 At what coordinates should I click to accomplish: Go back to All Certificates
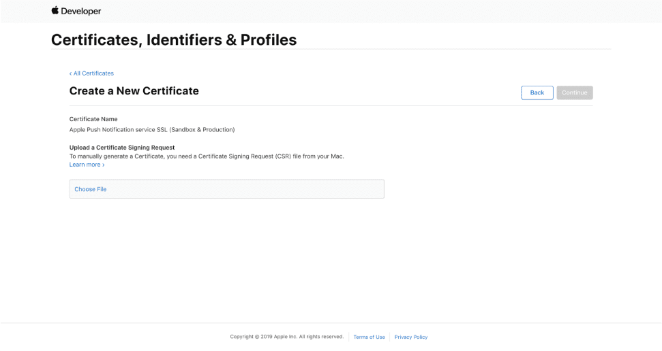pyautogui.click(x=93, y=73)
